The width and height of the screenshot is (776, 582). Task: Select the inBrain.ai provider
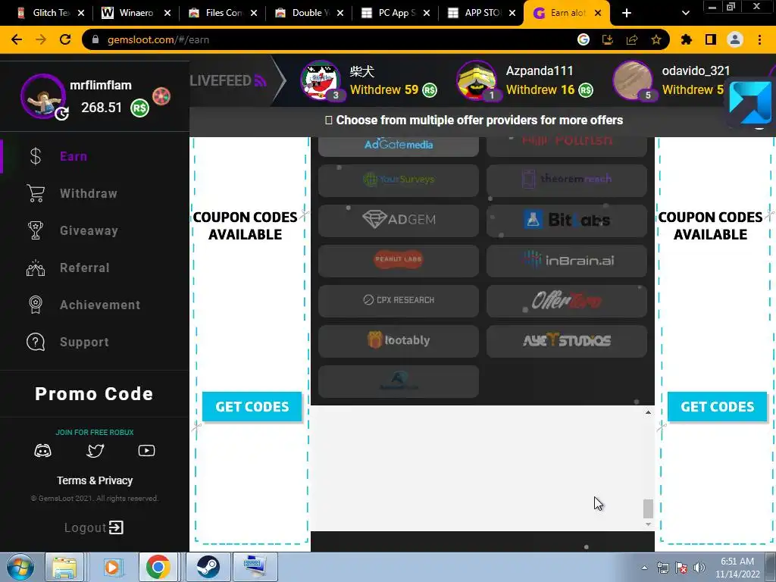(567, 261)
